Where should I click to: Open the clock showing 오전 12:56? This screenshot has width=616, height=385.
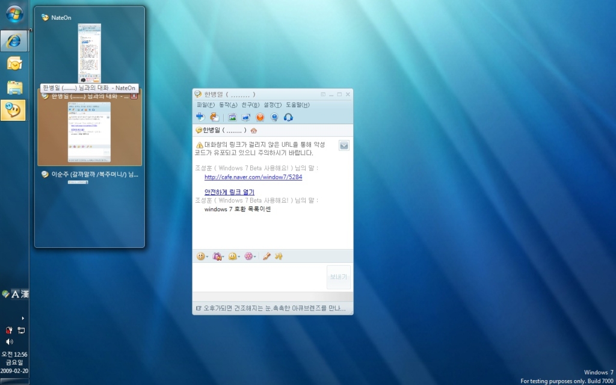[14, 362]
